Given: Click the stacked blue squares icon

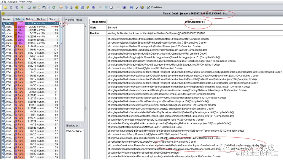Looking at the screenshot, I should [93, 7].
